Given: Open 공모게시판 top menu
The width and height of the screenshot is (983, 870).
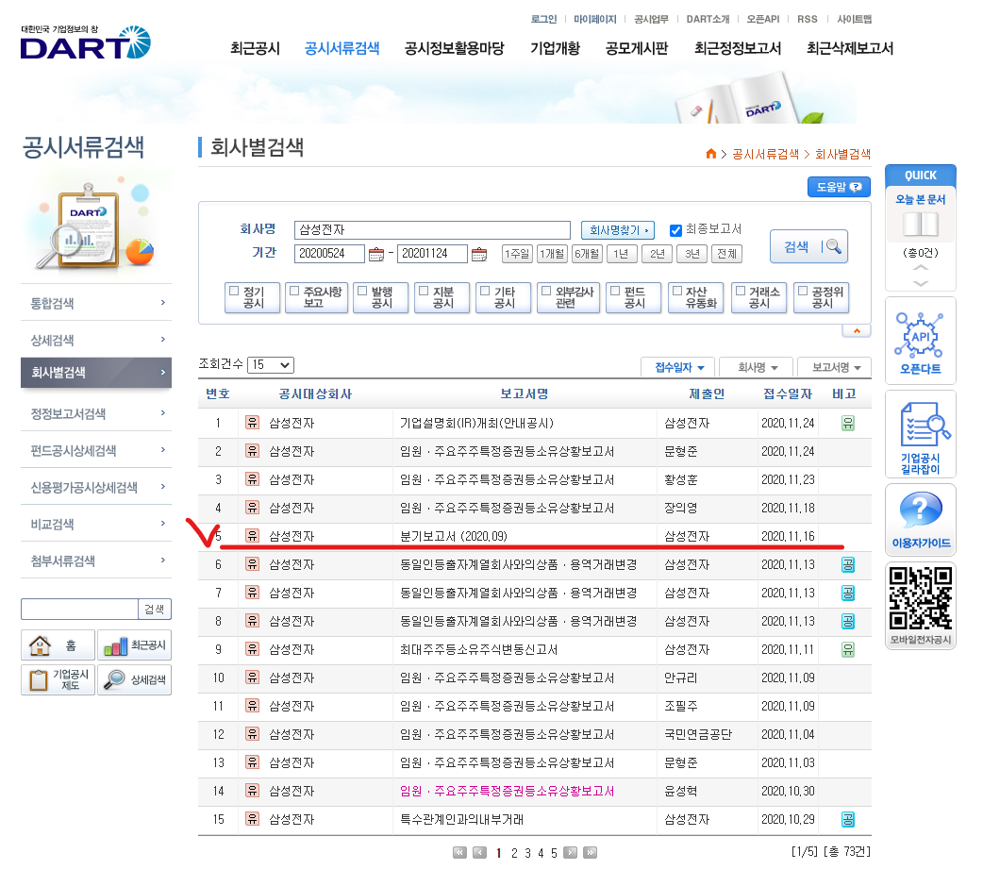Looking at the screenshot, I should pos(637,48).
